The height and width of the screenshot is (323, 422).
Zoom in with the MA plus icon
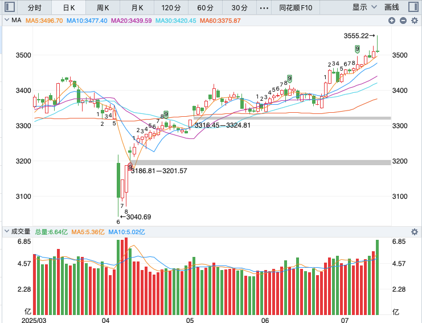[x=392, y=21]
